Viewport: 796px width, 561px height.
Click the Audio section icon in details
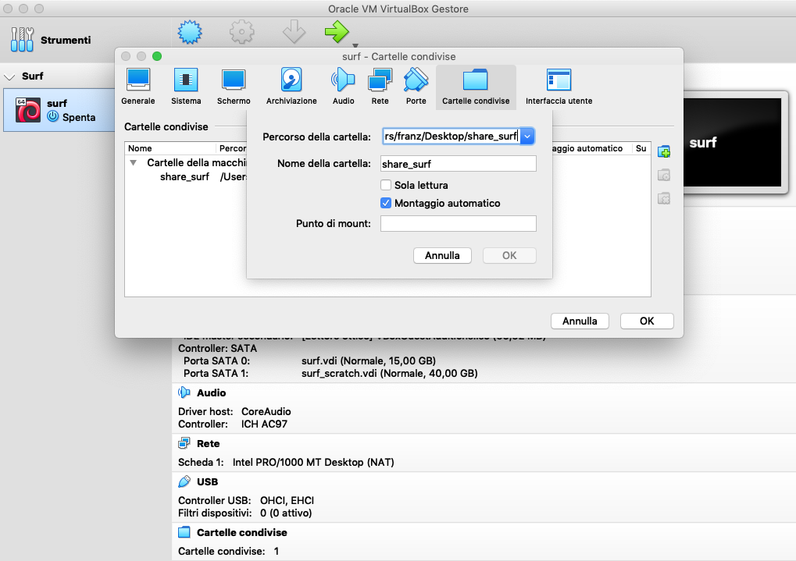184,392
